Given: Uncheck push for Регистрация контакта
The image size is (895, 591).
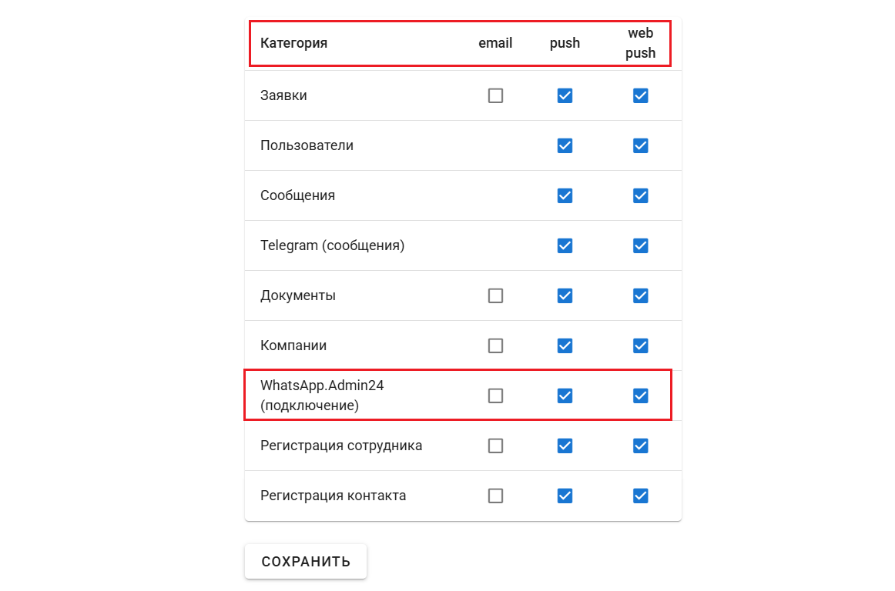Looking at the screenshot, I should pyautogui.click(x=565, y=496).
